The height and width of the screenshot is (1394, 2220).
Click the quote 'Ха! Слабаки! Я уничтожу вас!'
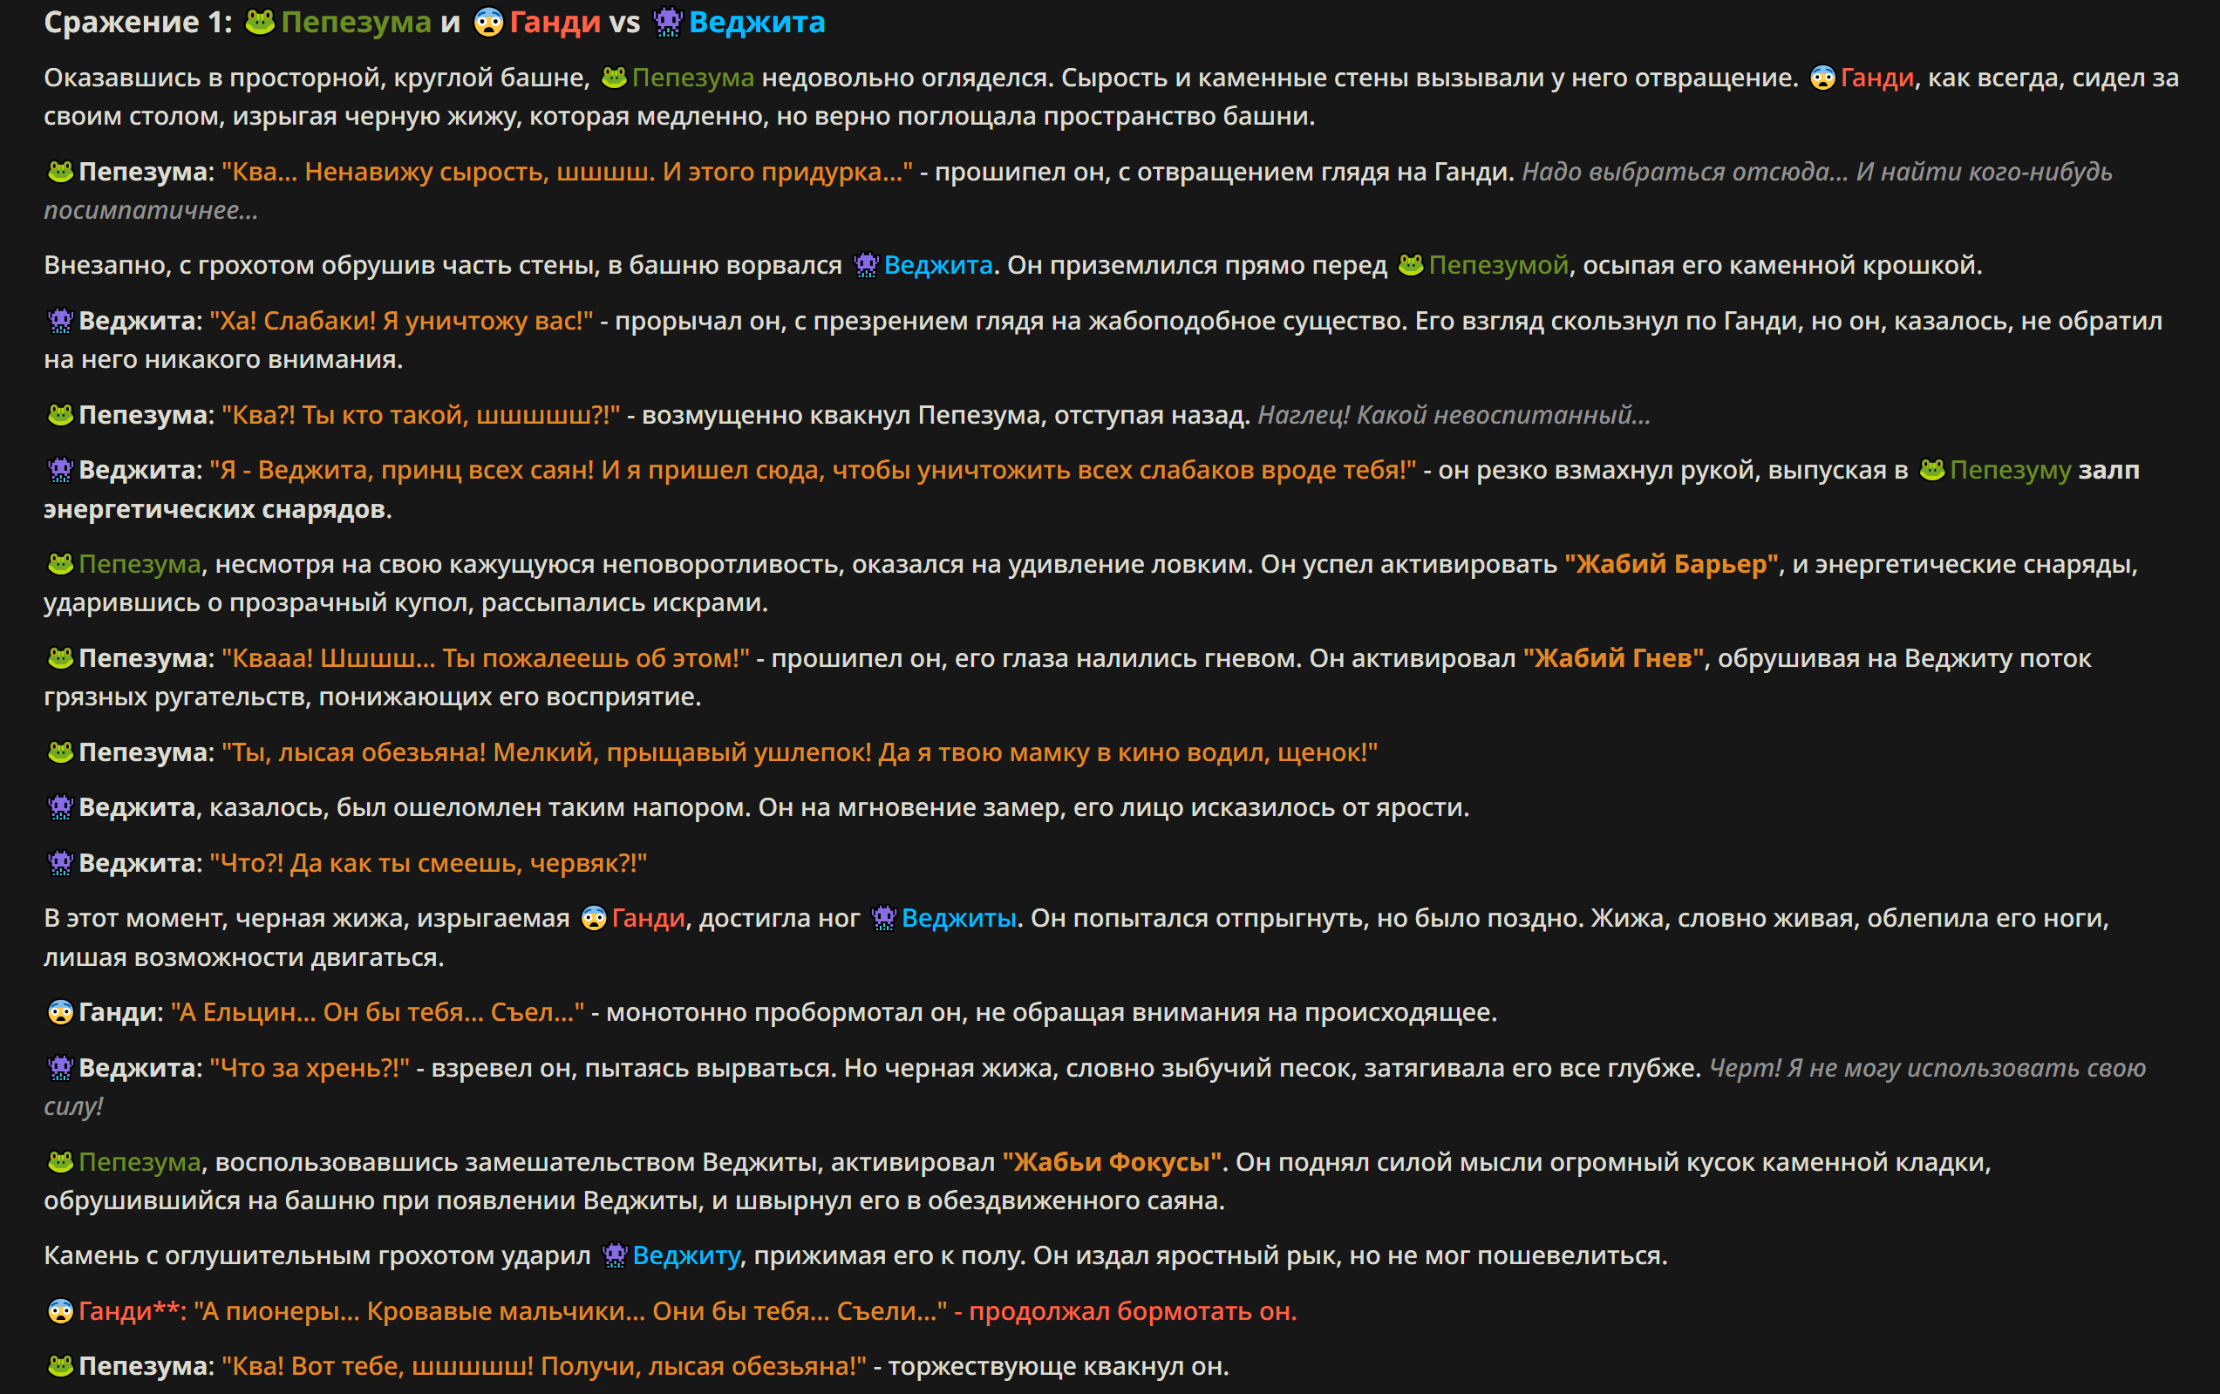401,321
